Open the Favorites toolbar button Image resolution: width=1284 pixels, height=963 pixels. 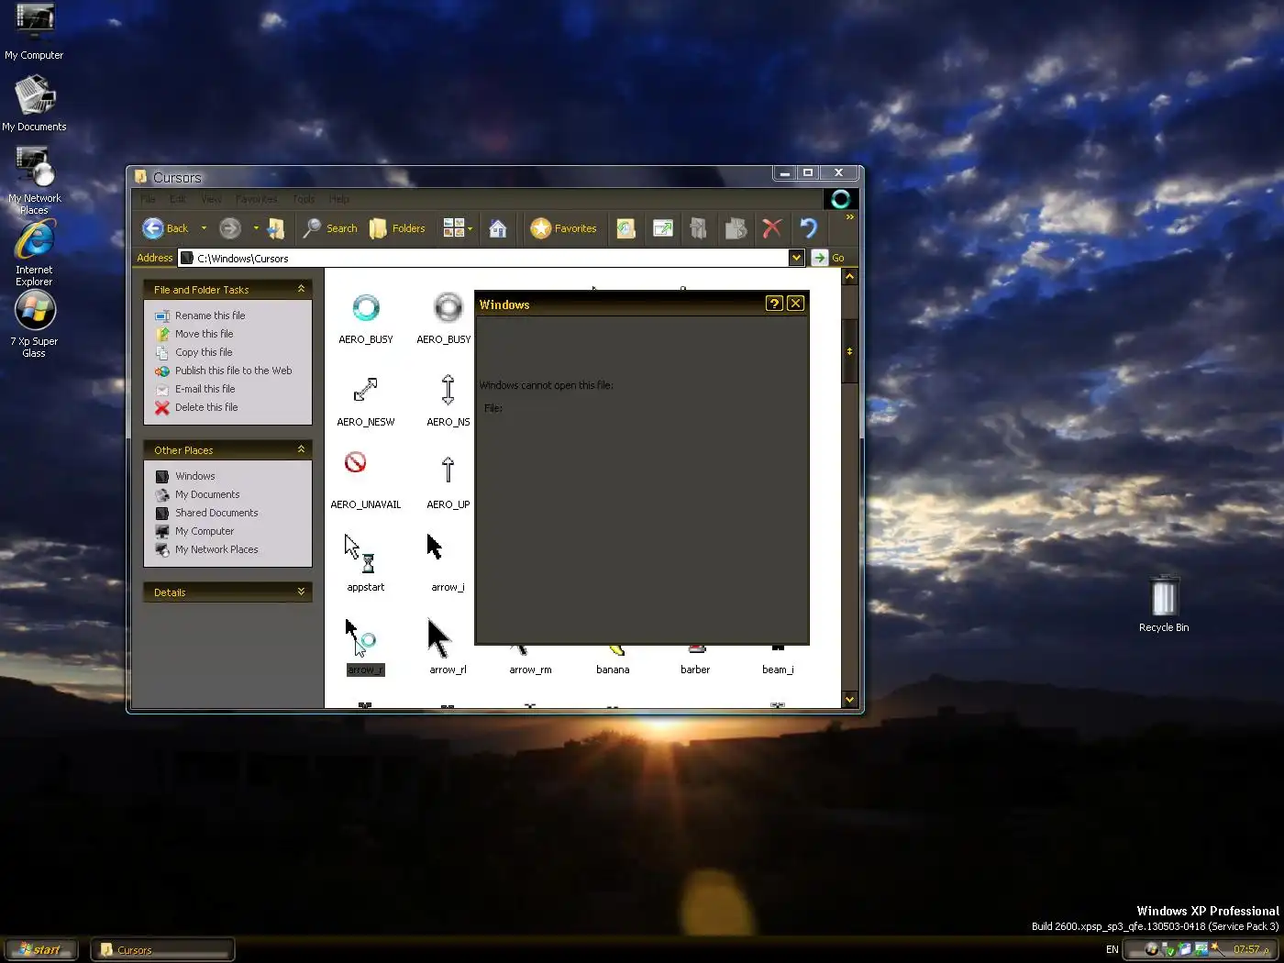click(x=564, y=228)
